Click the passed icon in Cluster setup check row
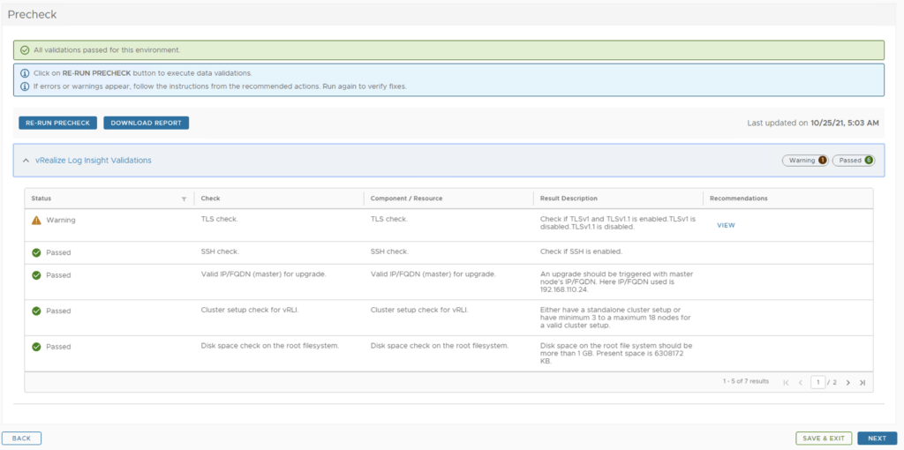This screenshot has width=904, height=450. [x=36, y=311]
